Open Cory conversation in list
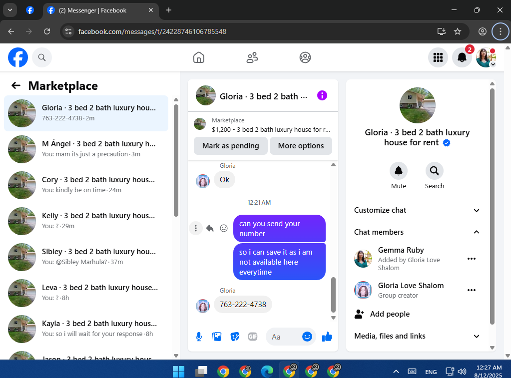Image resolution: width=511 pixels, height=378 pixels. [86, 185]
